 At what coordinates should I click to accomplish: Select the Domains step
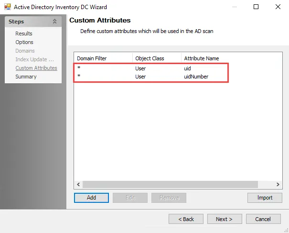click(x=25, y=51)
